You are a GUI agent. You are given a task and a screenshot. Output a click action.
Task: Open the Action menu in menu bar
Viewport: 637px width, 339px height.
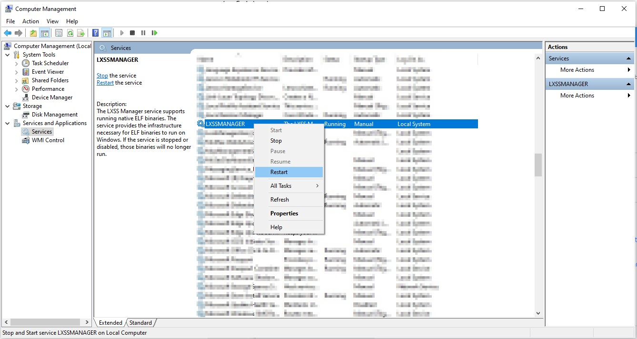click(x=30, y=21)
